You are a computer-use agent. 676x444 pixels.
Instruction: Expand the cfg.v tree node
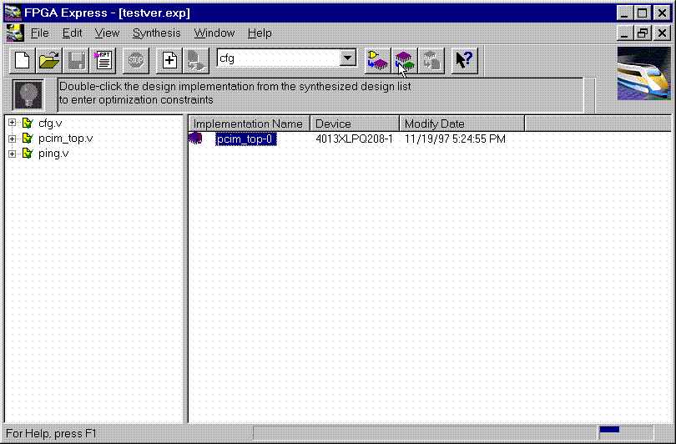[x=12, y=124]
